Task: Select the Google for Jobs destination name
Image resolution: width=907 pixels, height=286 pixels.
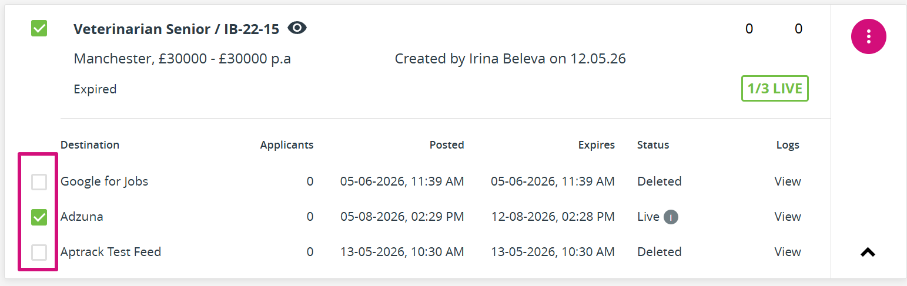Action: click(104, 181)
